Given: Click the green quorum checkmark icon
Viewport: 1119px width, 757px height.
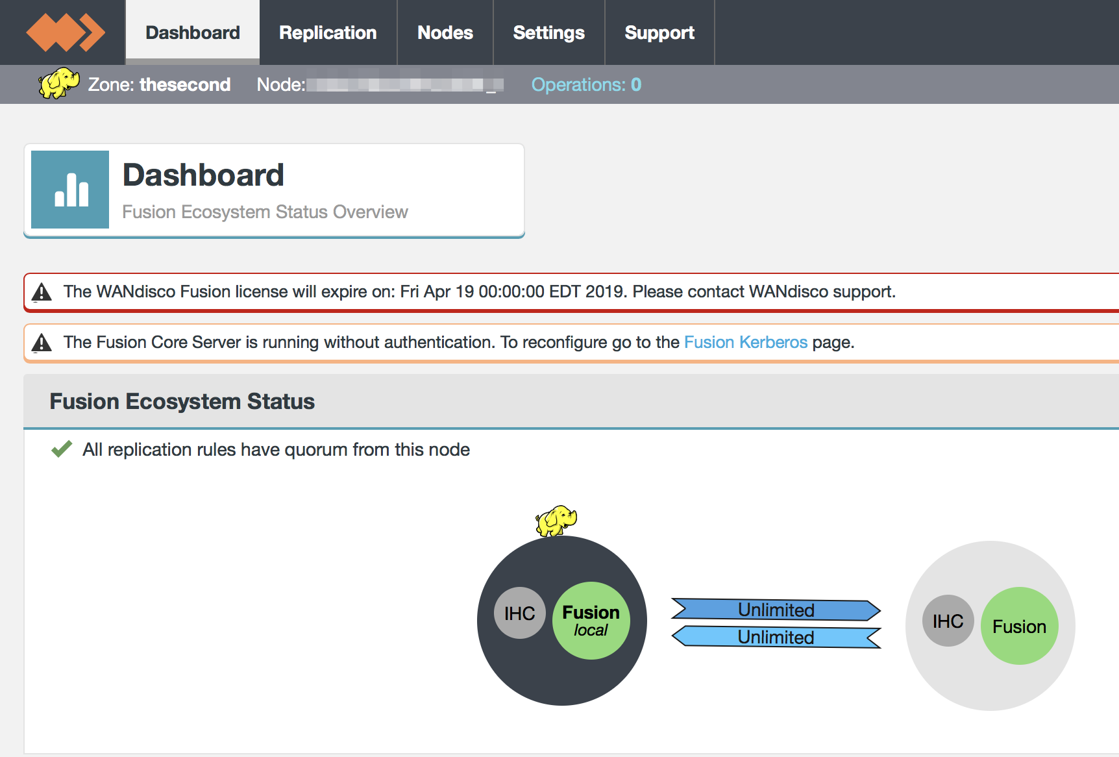Looking at the screenshot, I should 62,449.
